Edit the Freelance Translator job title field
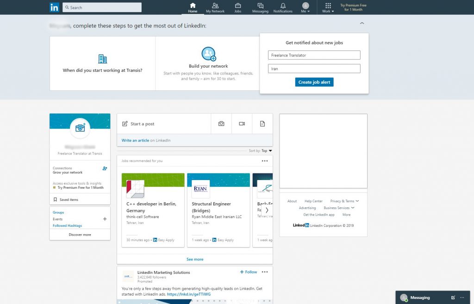The width and height of the screenshot is (474, 304). pos(314,55)
